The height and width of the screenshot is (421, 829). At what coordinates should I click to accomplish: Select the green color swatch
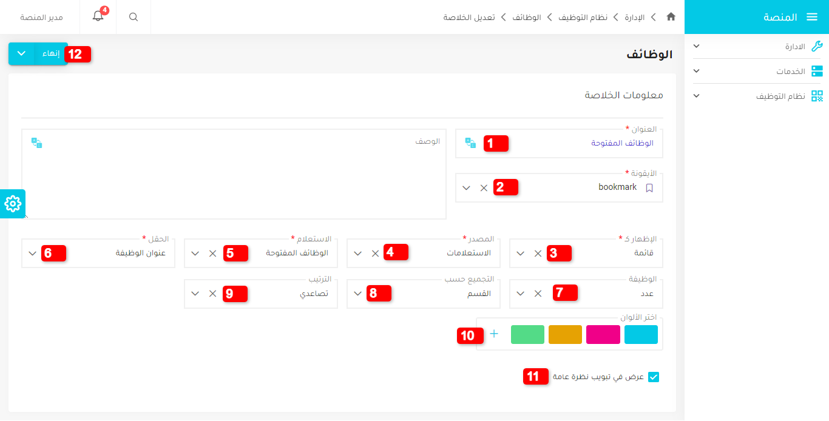pos(527,334)
